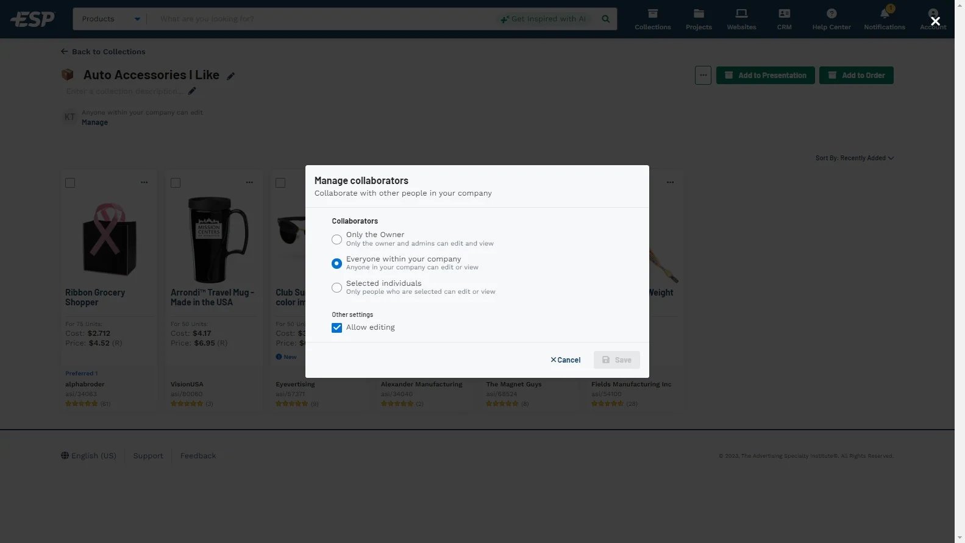
Task: Open ellipsis menu on the Fields Manufacturing card
Action: click(x=671, y=182)
